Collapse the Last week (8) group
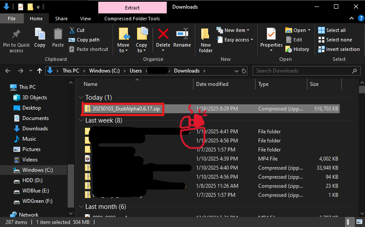The width and height of the screenshot is (365, 227). [81, 120]
